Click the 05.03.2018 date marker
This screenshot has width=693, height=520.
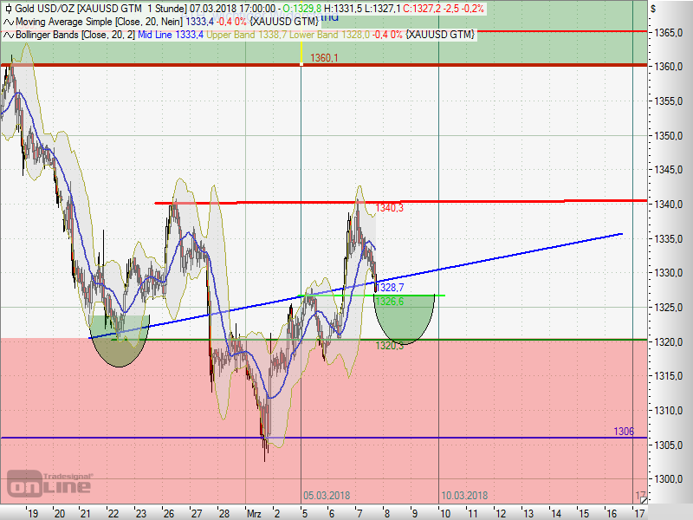[327, 496]
